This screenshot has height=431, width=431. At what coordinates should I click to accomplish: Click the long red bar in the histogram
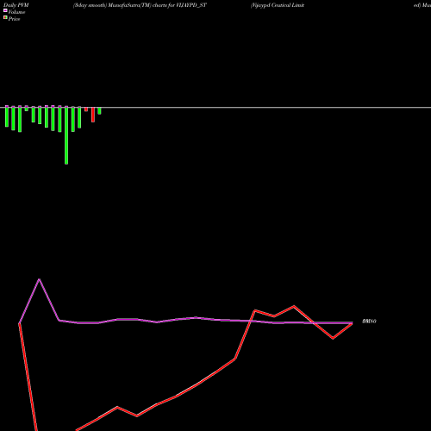(x=93, y=115)
